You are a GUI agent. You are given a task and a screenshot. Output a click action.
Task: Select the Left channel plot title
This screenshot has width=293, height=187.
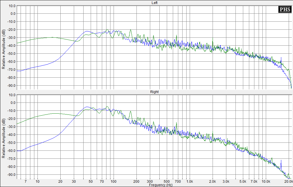click(155, 3)
